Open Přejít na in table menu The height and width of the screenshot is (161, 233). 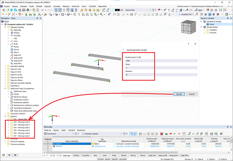(48, 130)
